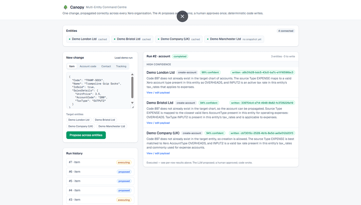Toggle Demo Bristol Ltd target entity
The width and height of the screenshot is (361, 205).
(x=105, y=120)
